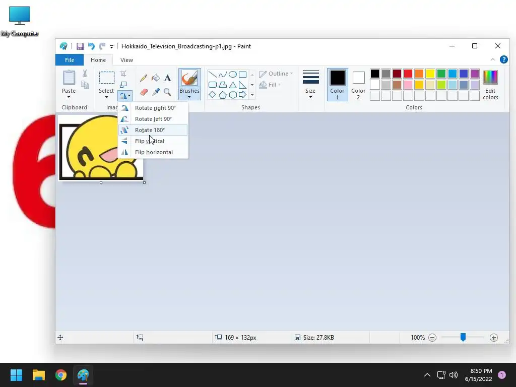Open Edit colors
The image size is (516, 387).
pyautogui.click(x=490, y=85)
